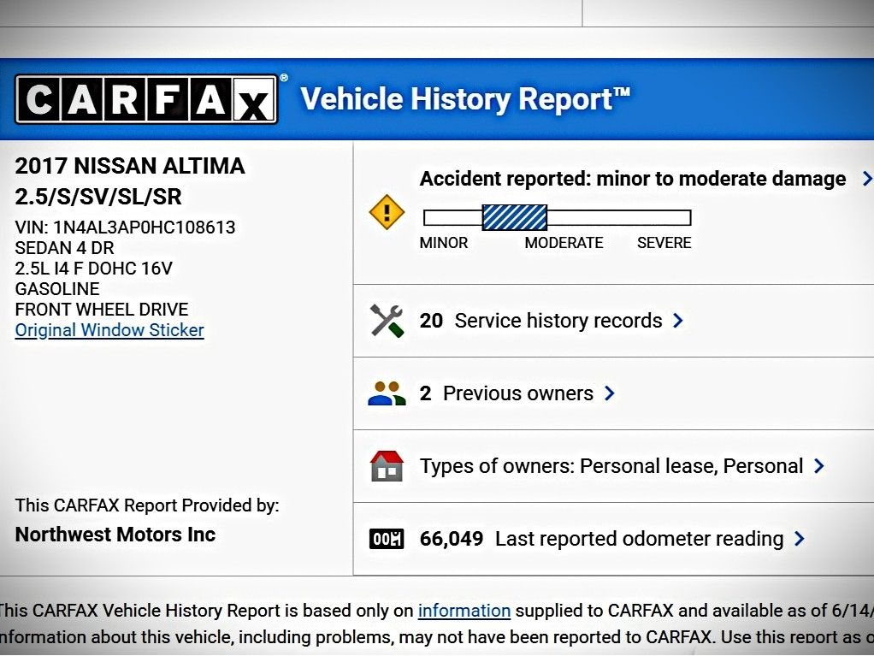Click the house icon for owner types
This screenshot has width=874, height=656.
click(x=386, y=466)
